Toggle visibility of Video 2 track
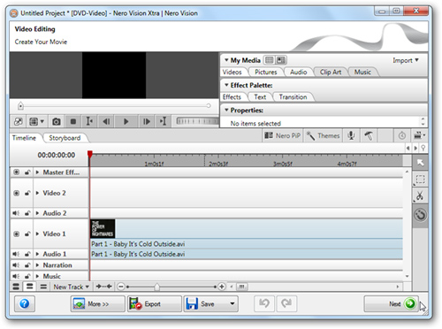Image resolution: width=442 pixels, height=329 pixels. pyautogui.click(x=17, y=193)
